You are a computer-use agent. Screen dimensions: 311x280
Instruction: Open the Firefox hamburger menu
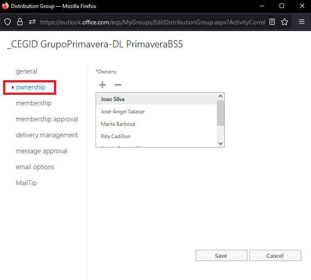point(302,22)
